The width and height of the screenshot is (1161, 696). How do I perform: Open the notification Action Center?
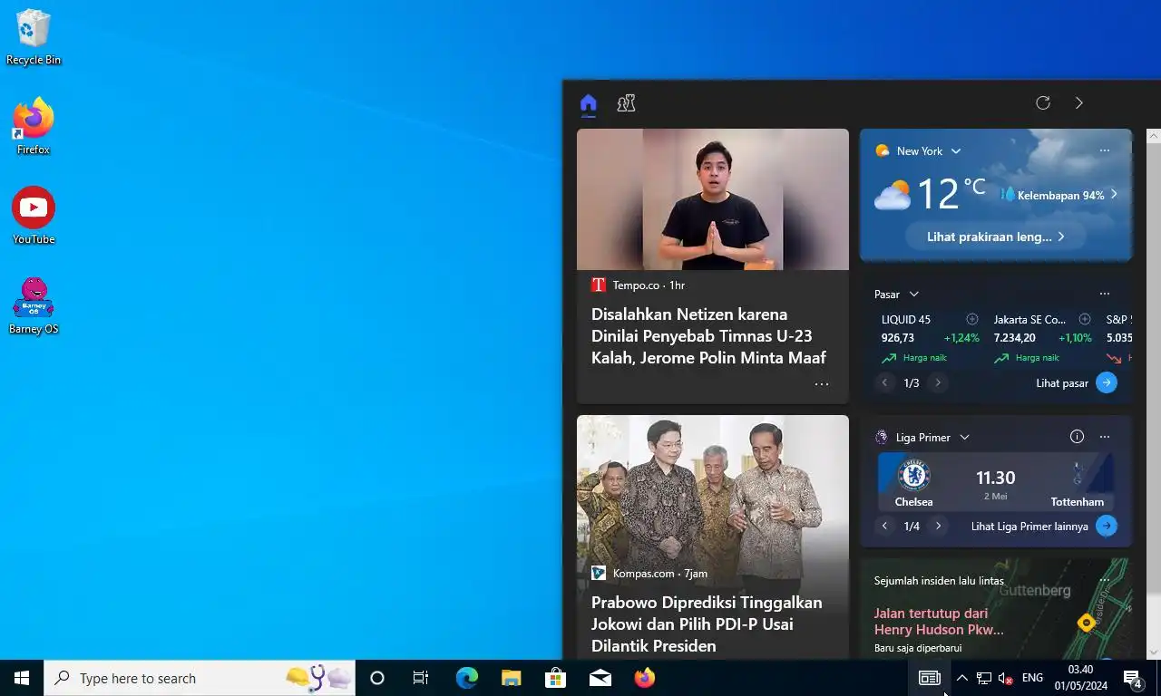(x=1132, y=678)
